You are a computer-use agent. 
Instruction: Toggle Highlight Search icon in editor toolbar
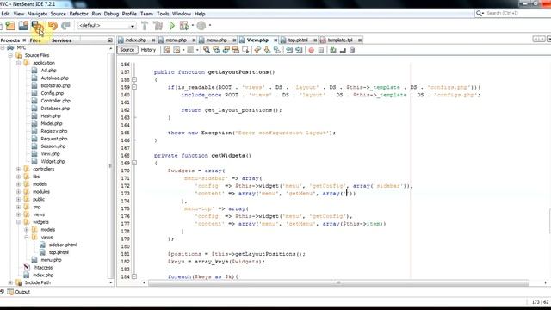click(x=236, y=50)
